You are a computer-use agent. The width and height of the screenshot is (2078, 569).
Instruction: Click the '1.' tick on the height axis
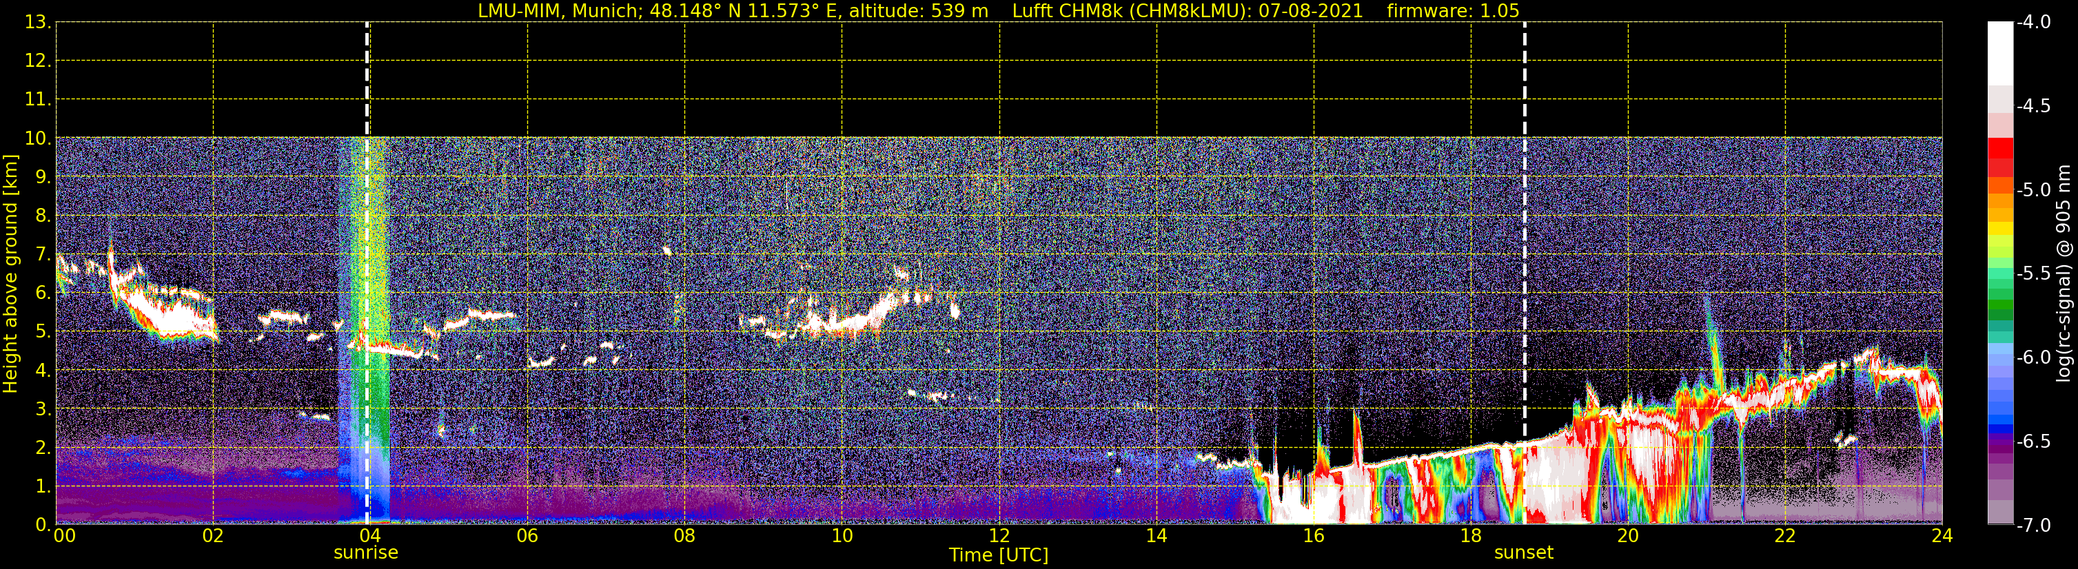tap(43, 487)
